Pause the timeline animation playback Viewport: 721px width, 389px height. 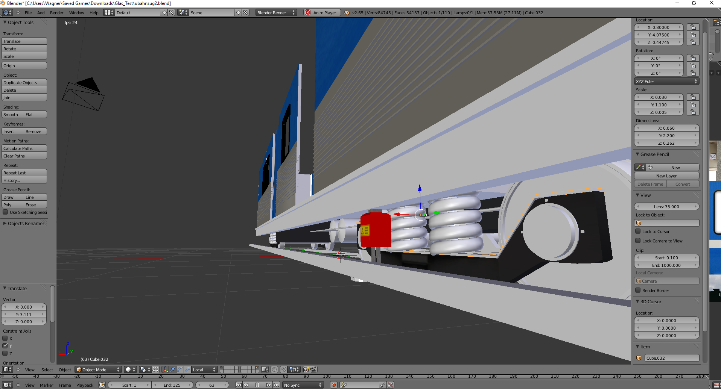tap(257, 385)
